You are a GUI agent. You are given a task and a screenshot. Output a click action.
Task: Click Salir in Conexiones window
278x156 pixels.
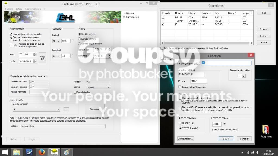pos(264,13)
